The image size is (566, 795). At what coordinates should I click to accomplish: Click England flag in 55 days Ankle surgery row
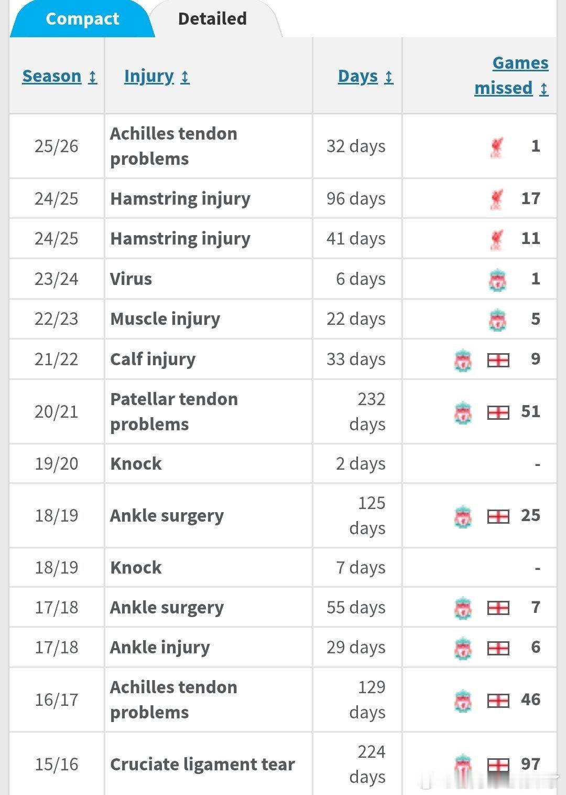pyautogui.click(x=498, y=608)
